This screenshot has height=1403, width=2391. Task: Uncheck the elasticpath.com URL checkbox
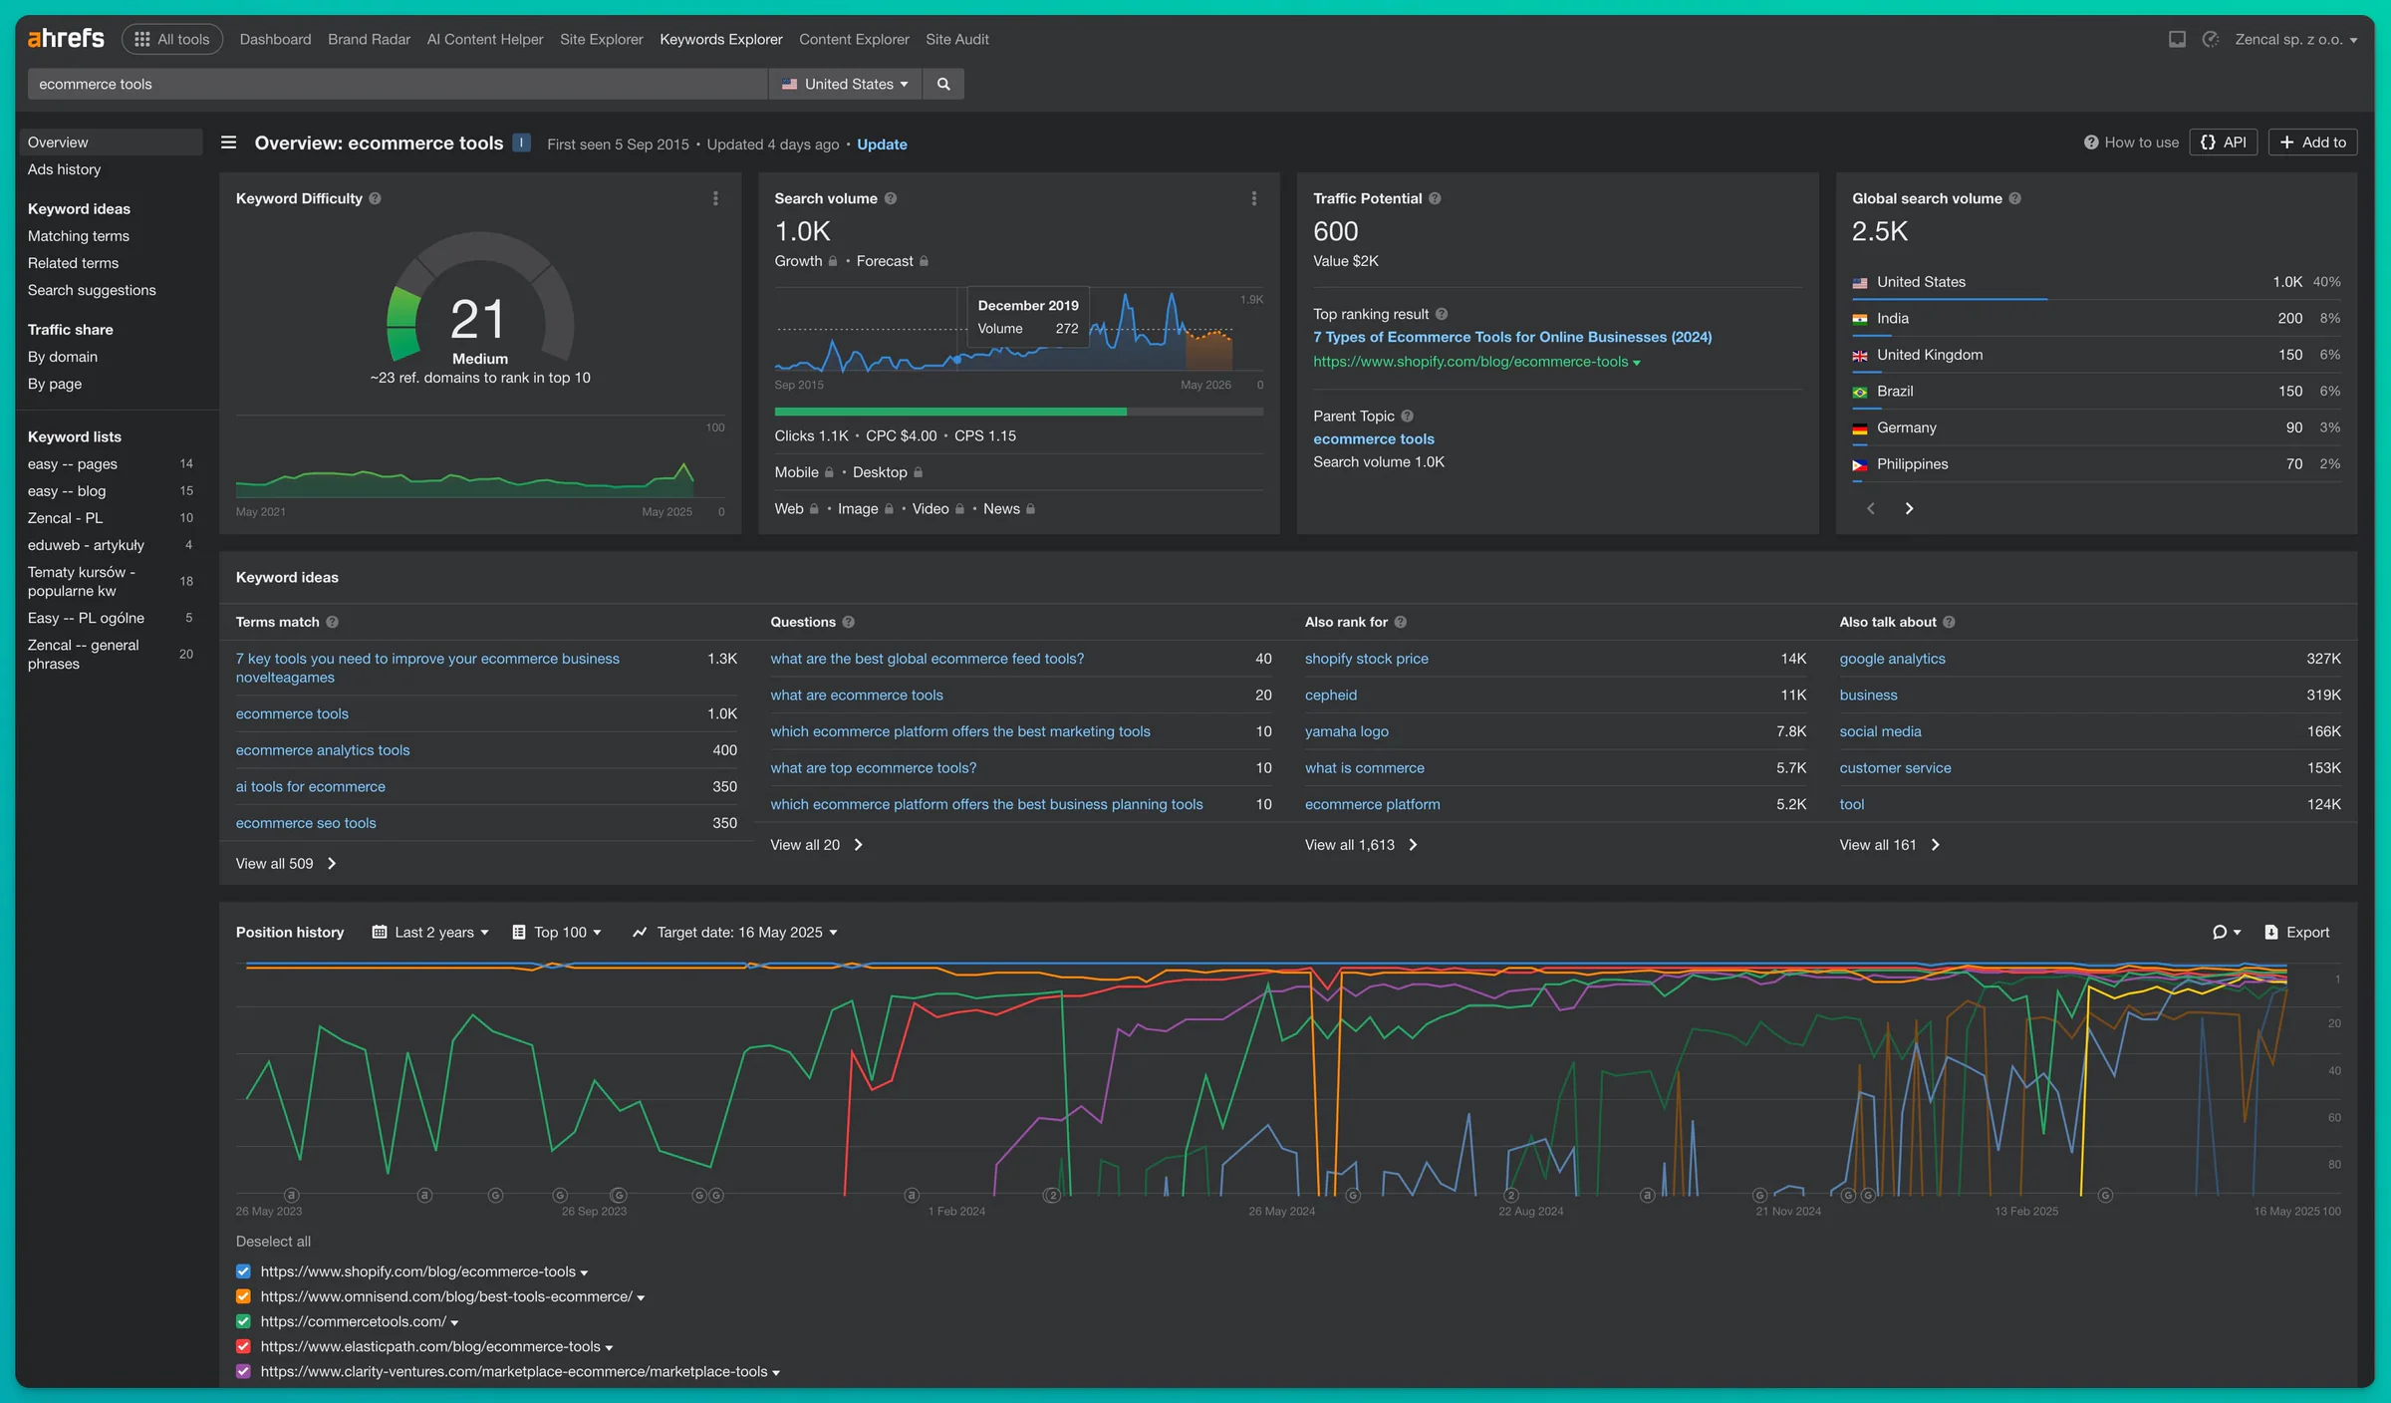[243, 1346]
